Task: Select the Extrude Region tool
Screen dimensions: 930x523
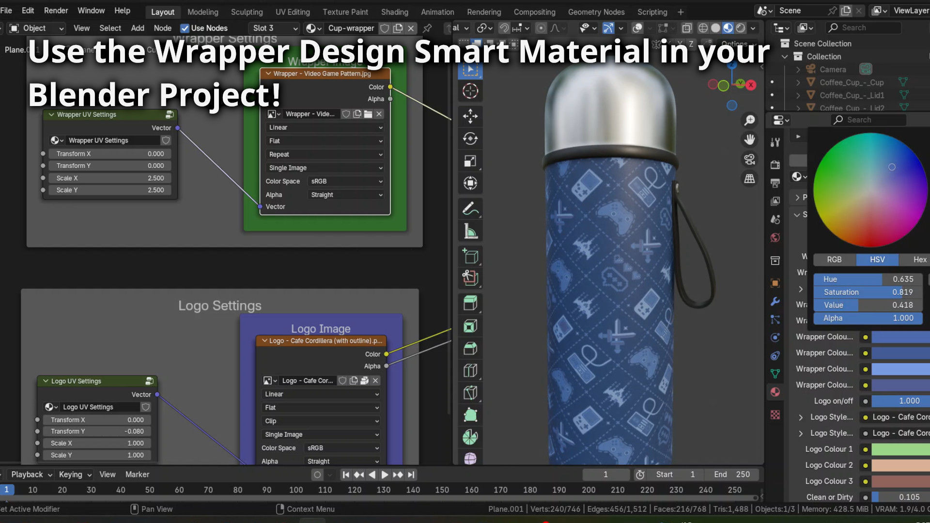Action: 470,304
